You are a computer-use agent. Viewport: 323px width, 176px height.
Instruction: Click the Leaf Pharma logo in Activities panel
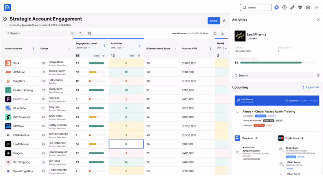[240, 36]
